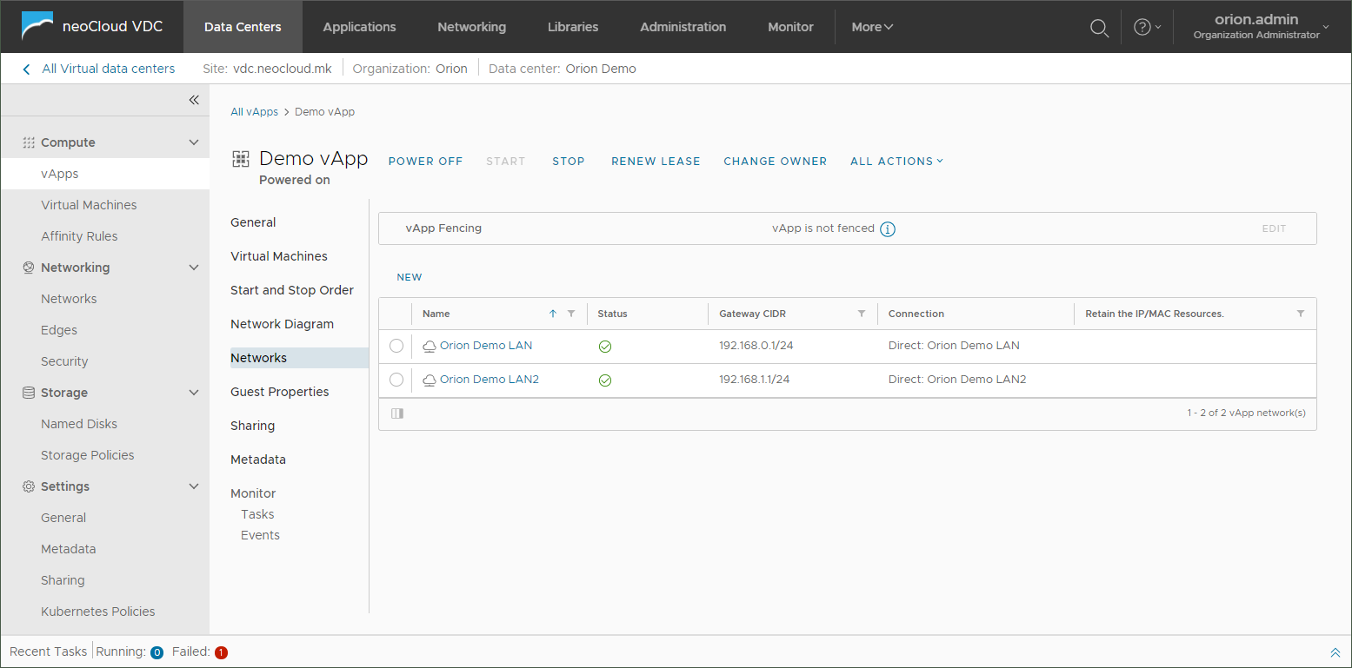
Task: Open Events under Monitor
Action: click(260, 535)
